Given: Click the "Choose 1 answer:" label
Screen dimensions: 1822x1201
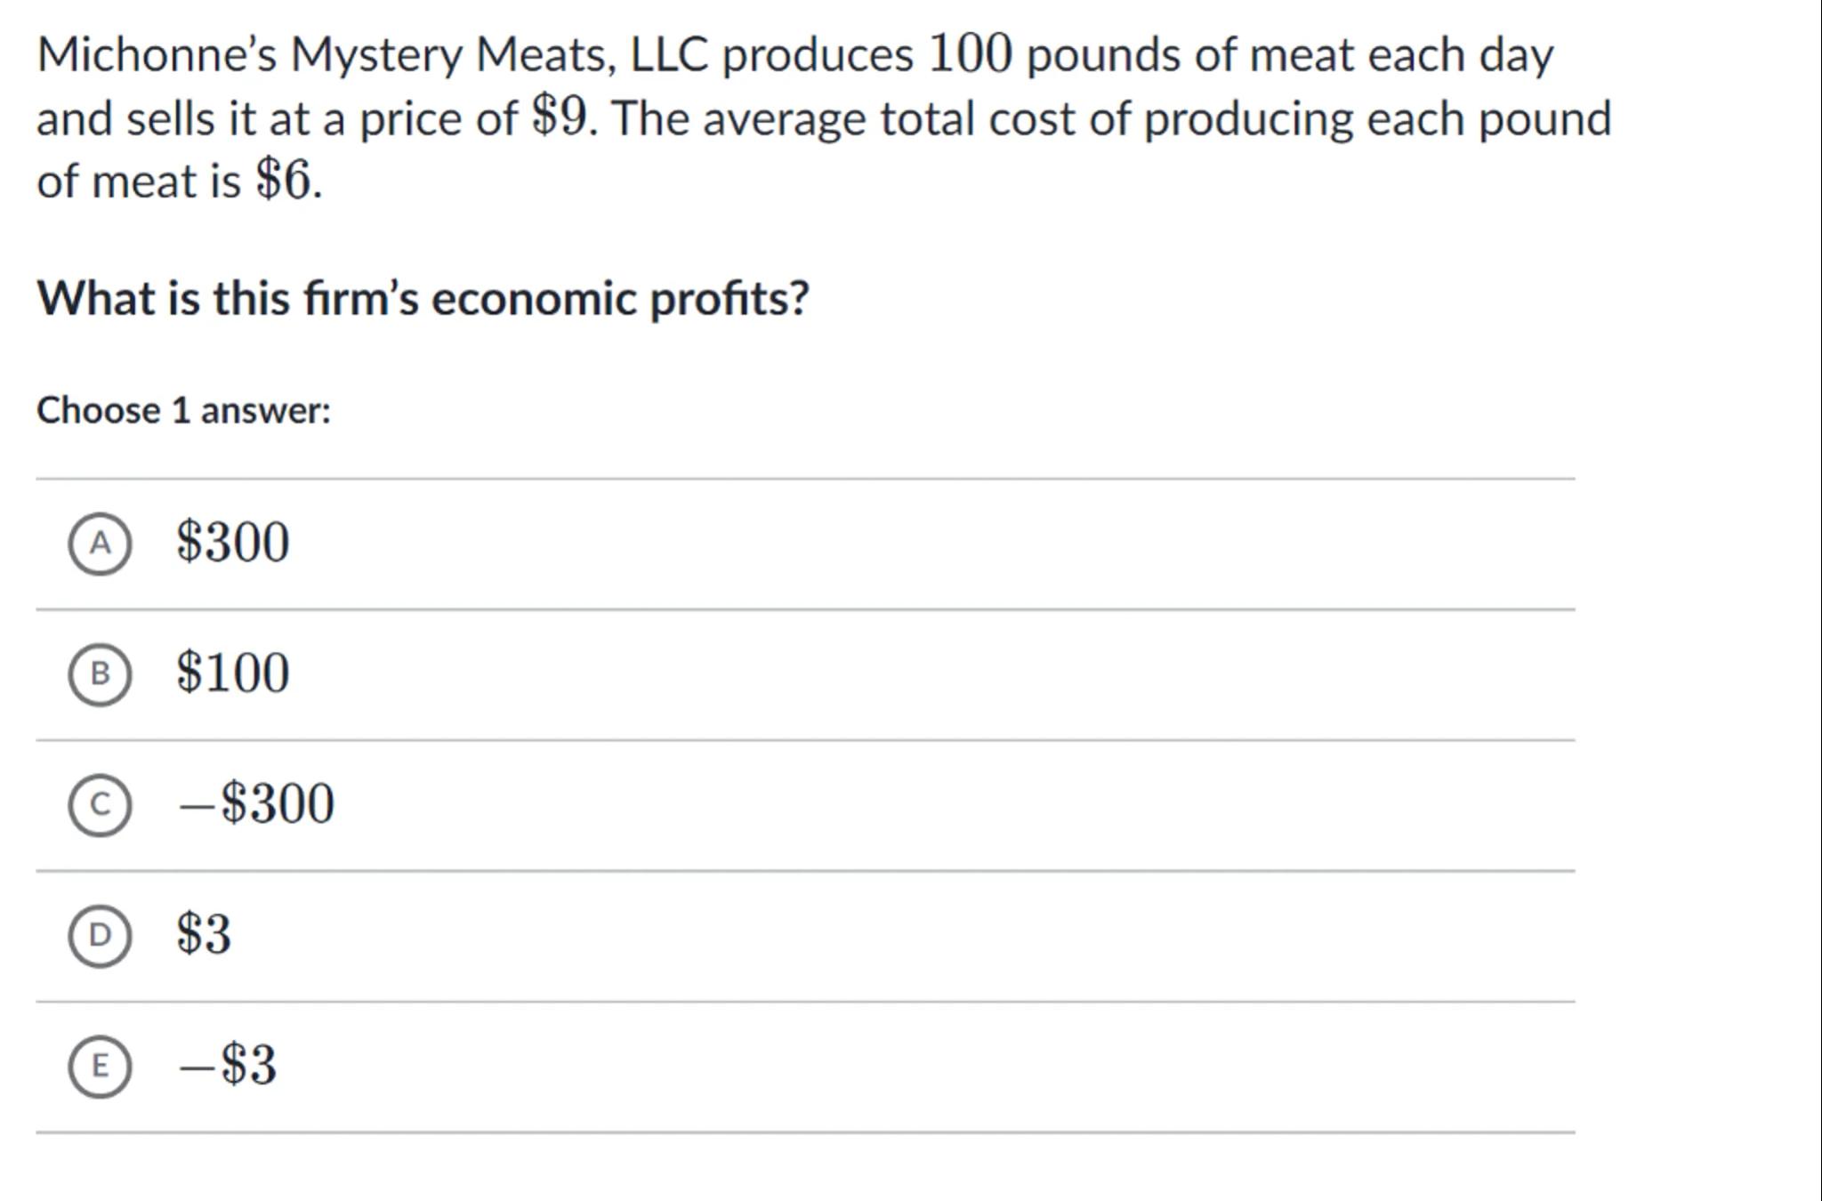Looking at the screenshot, I should pyautogui.click(x=183, y=411).
